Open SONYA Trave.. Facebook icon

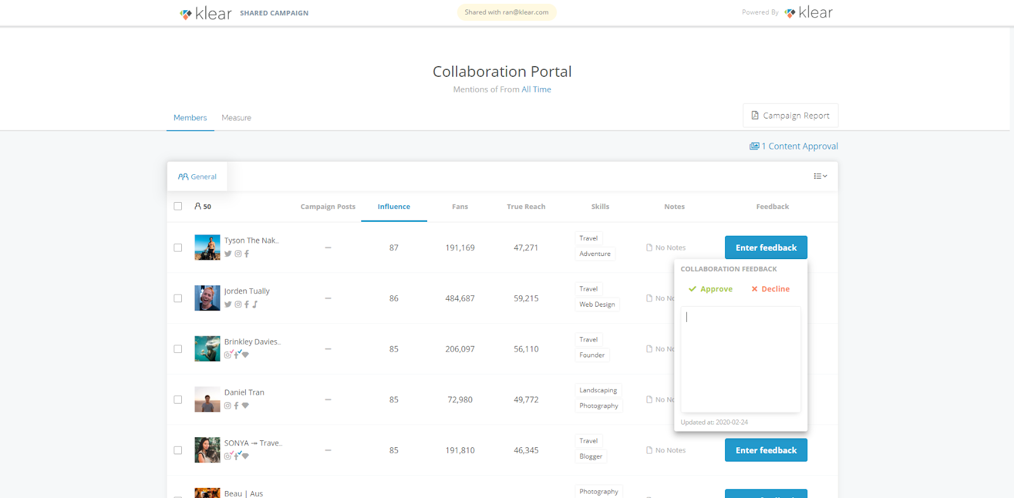pos(236,456)
